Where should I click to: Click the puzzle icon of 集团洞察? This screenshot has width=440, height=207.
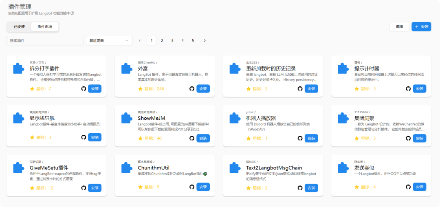click(x=343, y=118)
